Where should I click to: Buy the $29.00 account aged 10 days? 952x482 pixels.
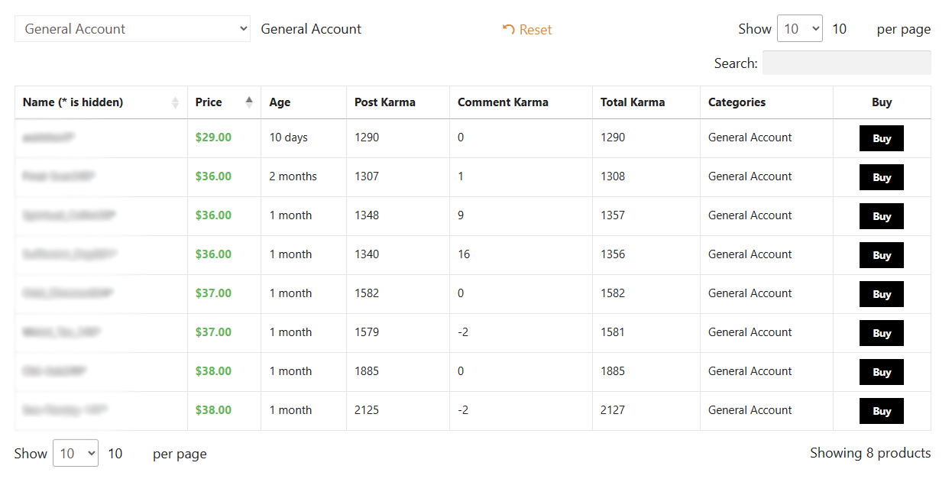click(x=881, y=138)
